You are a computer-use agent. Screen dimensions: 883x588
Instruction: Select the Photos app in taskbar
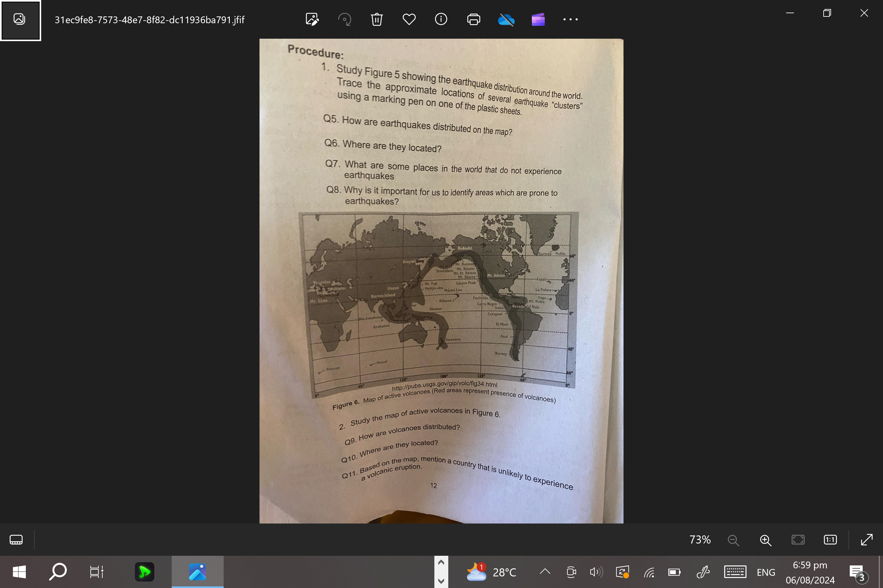pos(198,572)
